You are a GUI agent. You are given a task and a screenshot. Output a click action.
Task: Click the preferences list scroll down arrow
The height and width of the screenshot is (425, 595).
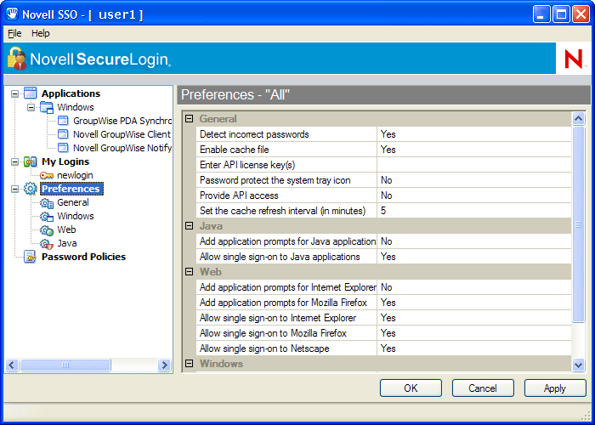pyautogui.click(x=578, y=365)
